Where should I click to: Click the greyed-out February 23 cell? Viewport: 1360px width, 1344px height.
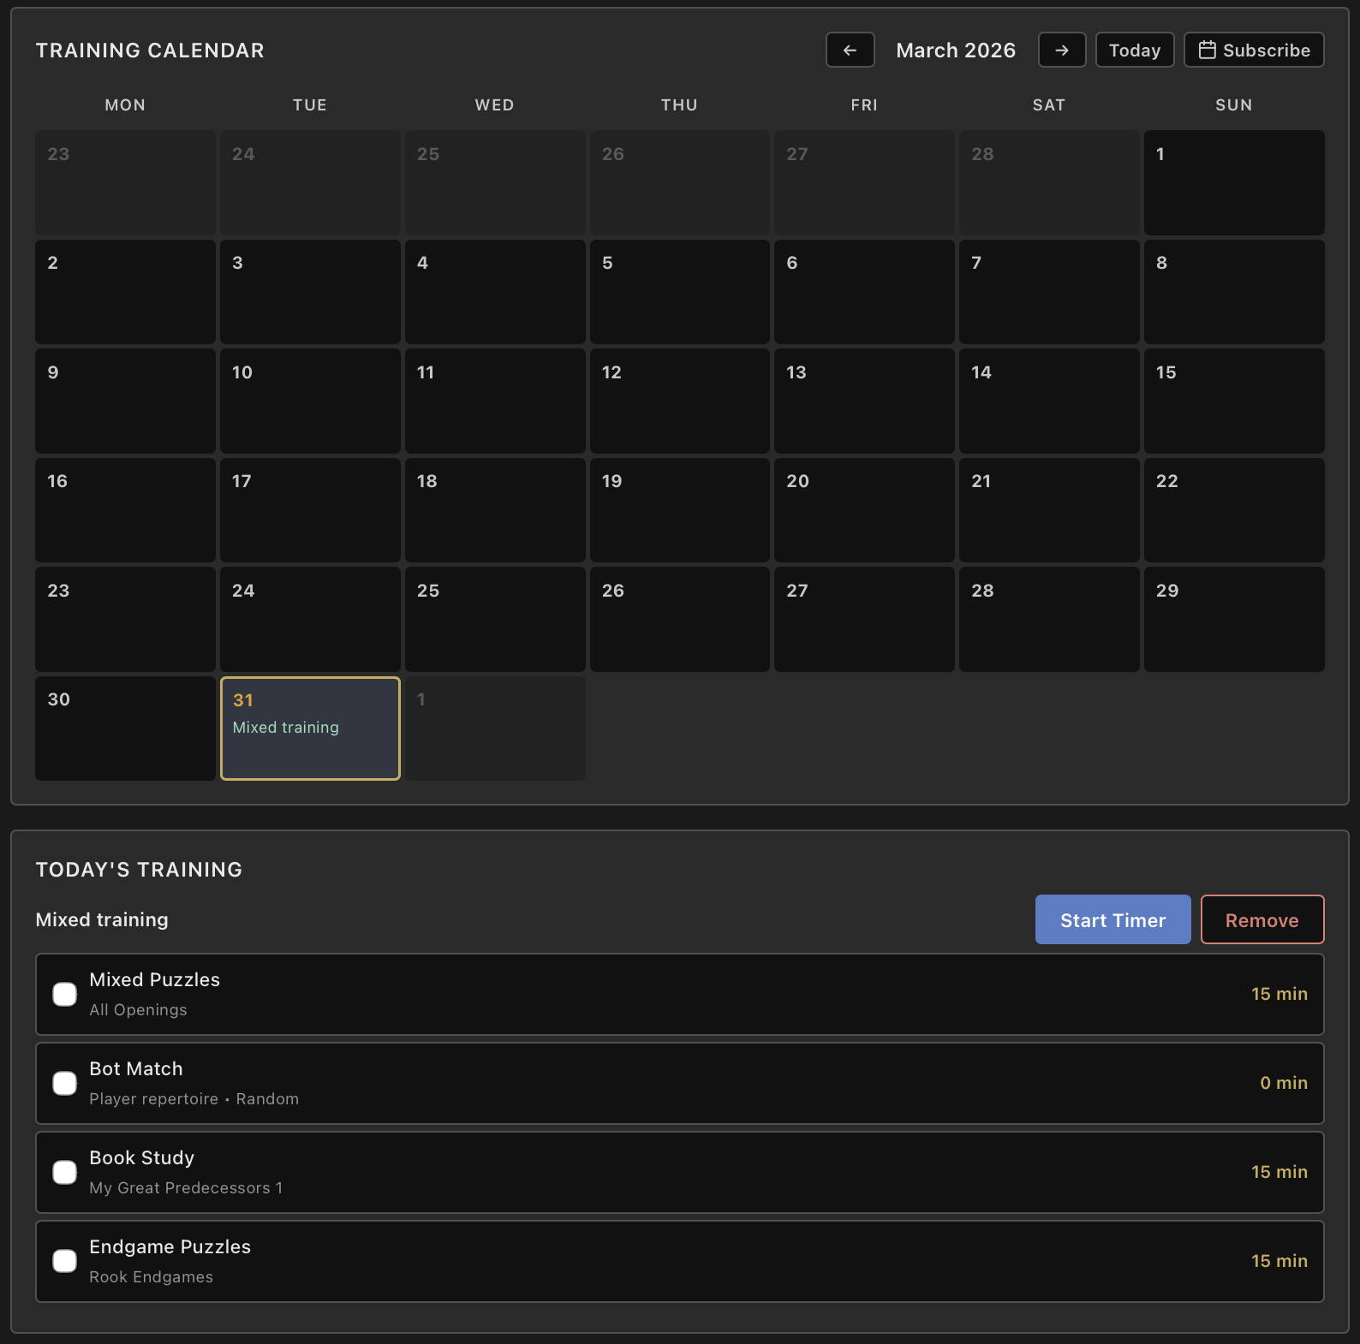coord(125,182)
